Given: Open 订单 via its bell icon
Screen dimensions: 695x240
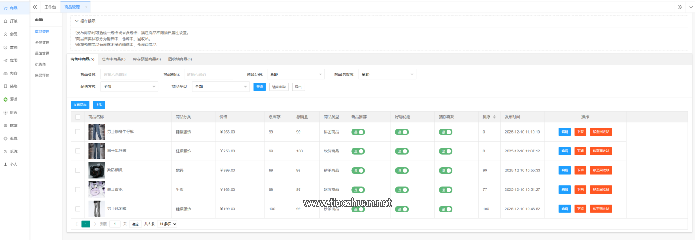Looking at the screenshot, I should point(5,21).
